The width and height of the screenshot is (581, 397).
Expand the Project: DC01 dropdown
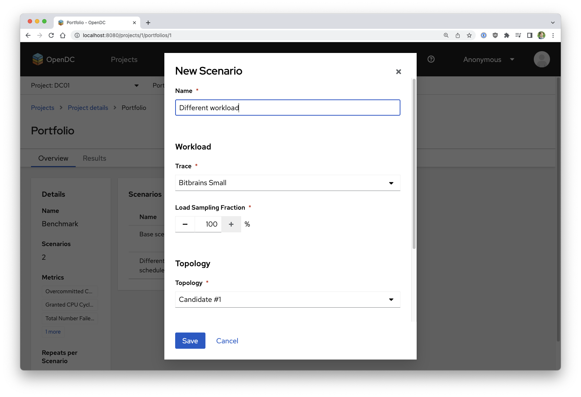[136, 85]
